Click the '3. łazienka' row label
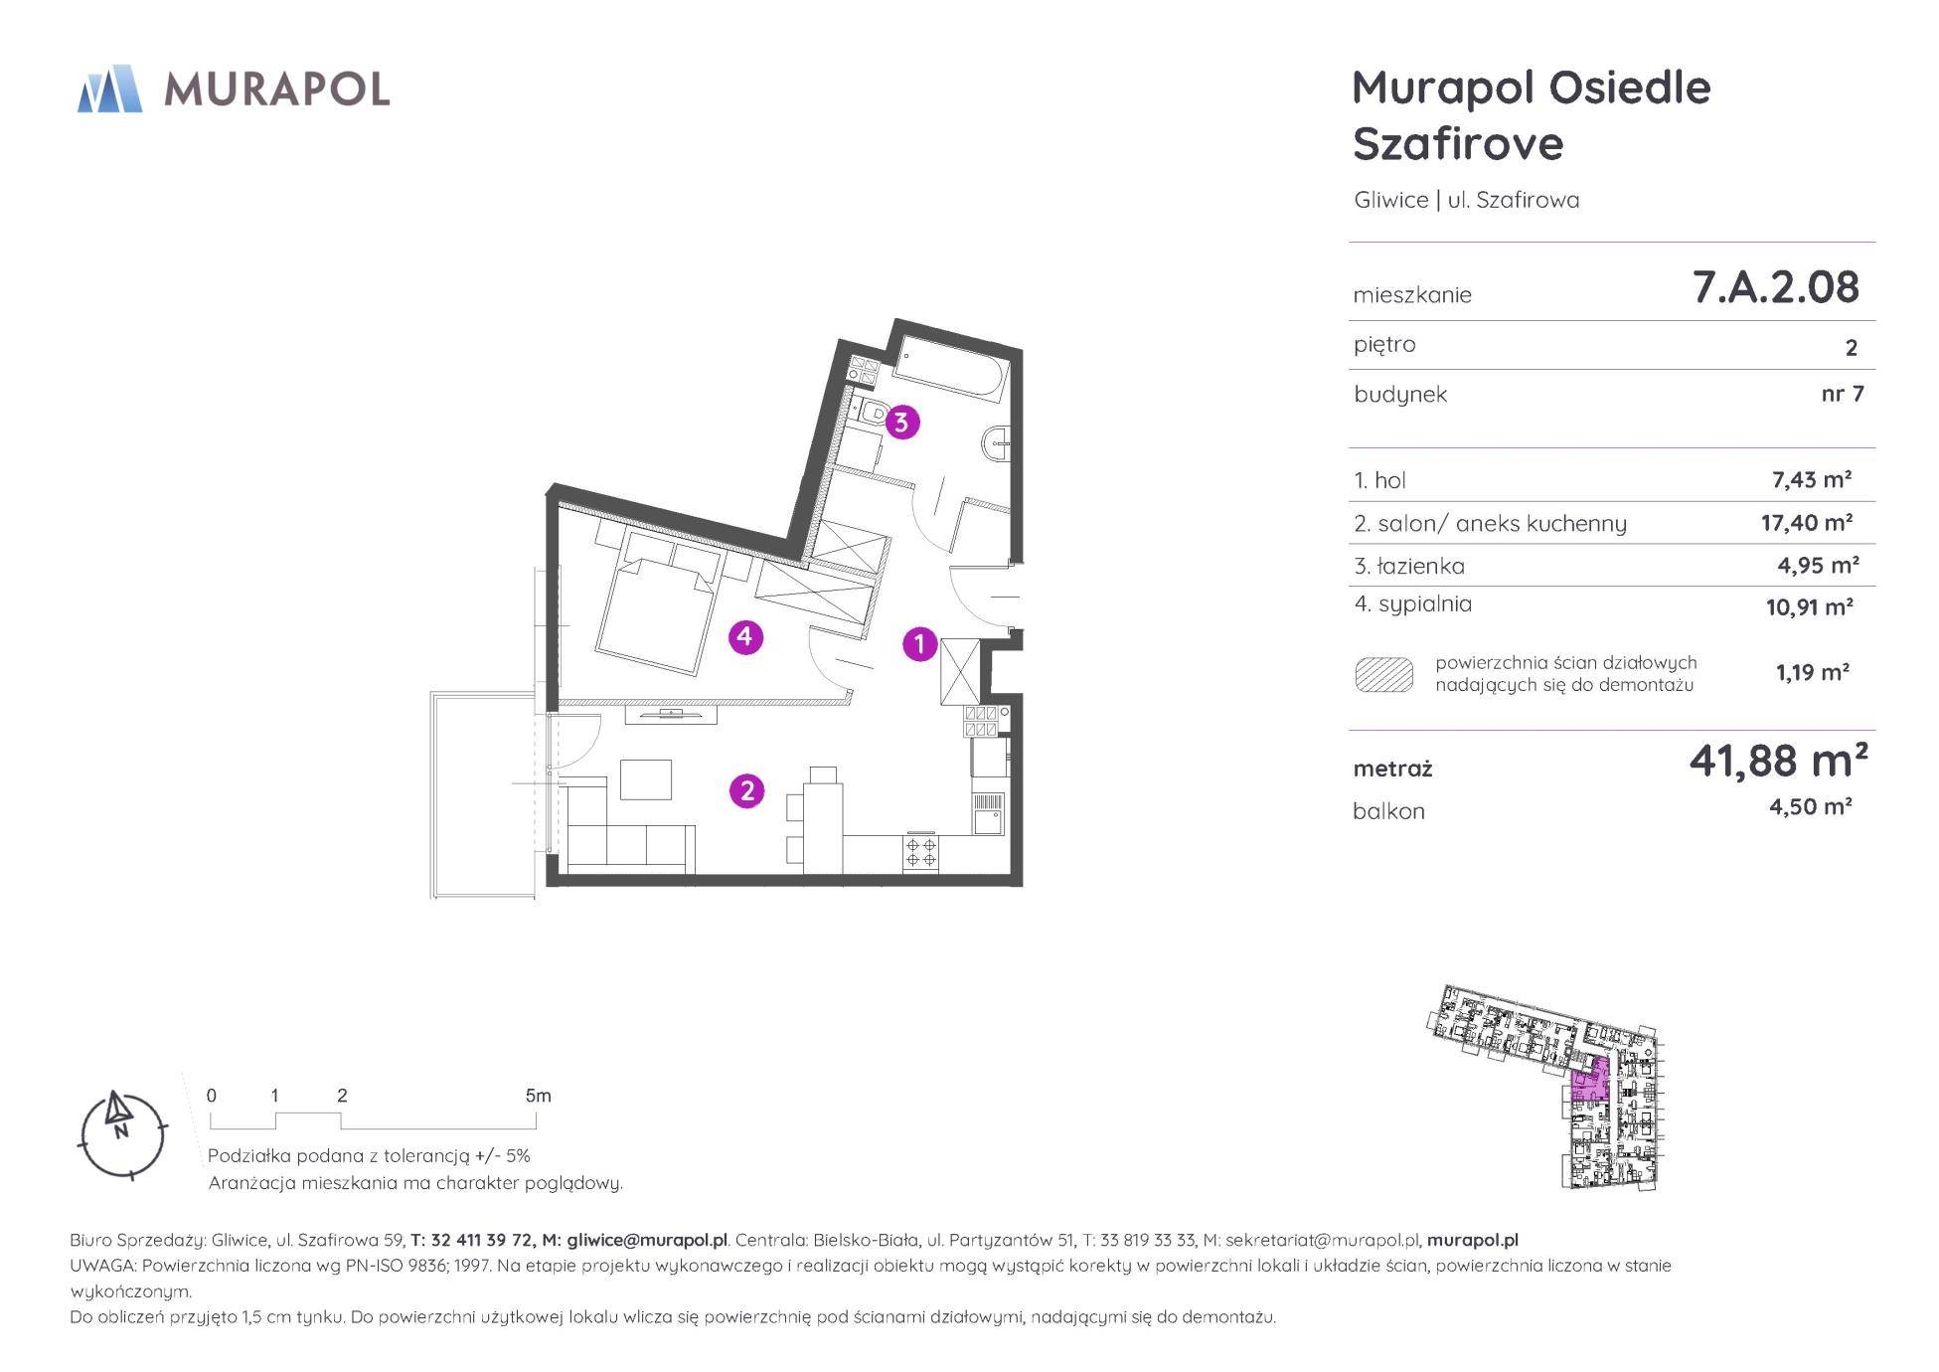1939x1372 pixels. [x=1408, y=566]
